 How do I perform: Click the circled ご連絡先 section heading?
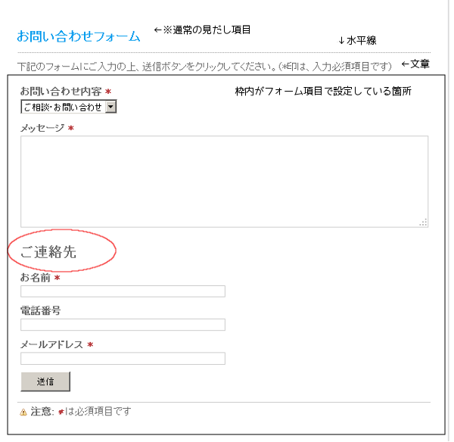(48, 252)
